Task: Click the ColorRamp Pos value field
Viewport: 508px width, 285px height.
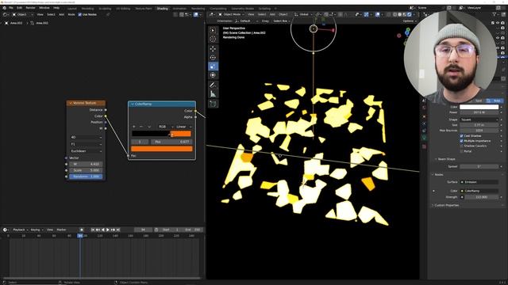Action: pyautogui.click(x=171, y=142)
